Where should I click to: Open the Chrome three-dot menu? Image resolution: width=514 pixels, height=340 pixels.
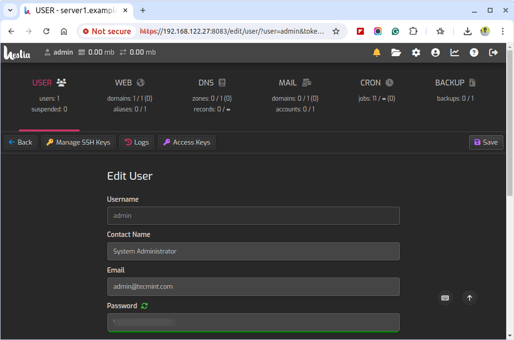click(502, 31)
